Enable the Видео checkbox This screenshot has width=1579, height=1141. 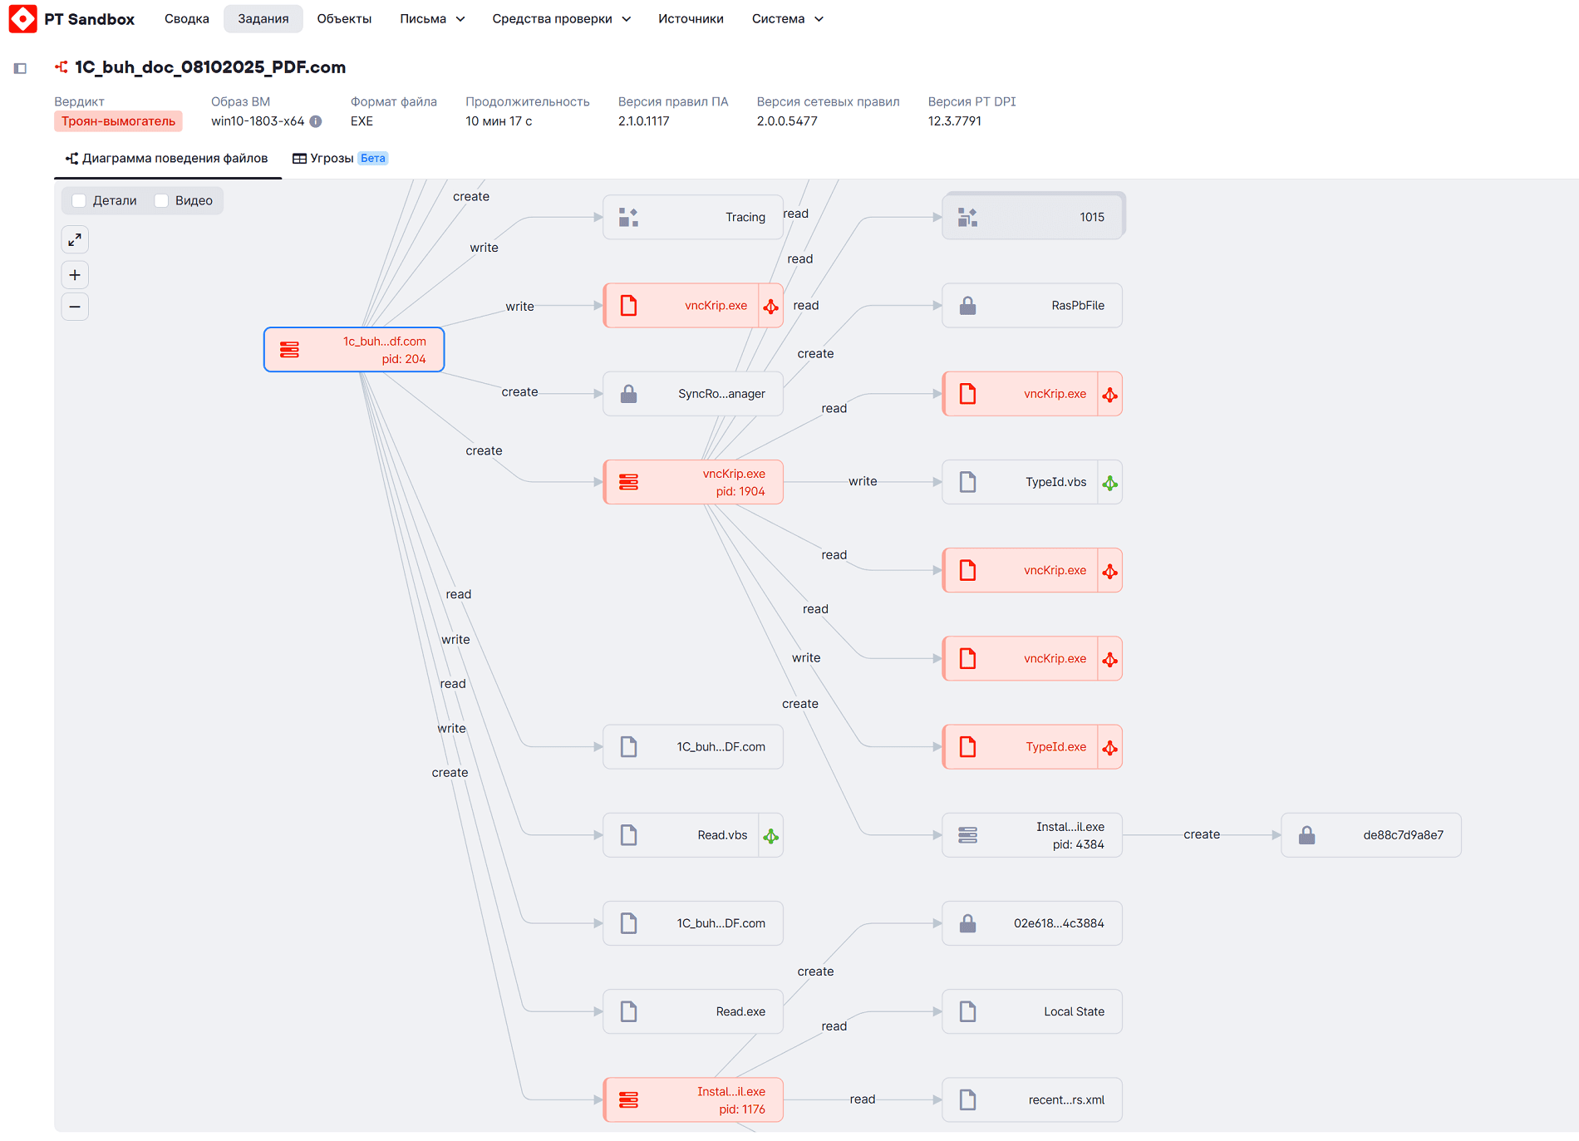pyautogui.click(x=162, y=200)
